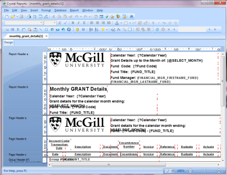Viewport: 227px width, 175px height.
Task: Open the Insert menu
Action: [34, 10]
